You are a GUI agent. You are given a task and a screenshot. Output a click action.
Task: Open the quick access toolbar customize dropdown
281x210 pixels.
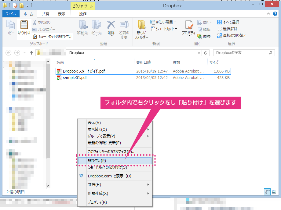coord(27,6)
